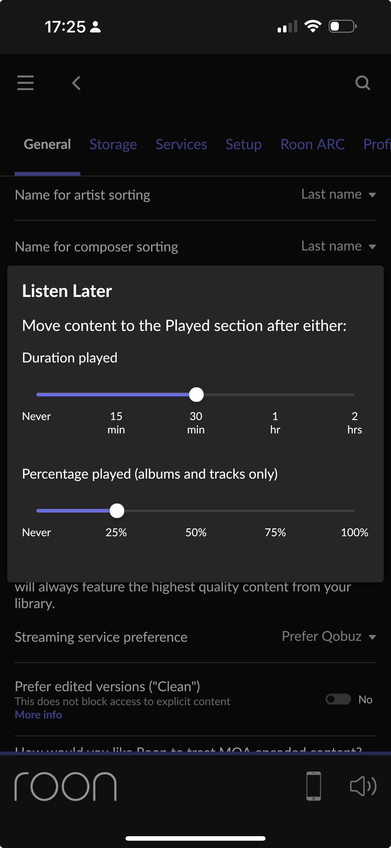This screenshot has height=848, width=391.
Task: Open the volume speaker control
Action: pos(363,786)
